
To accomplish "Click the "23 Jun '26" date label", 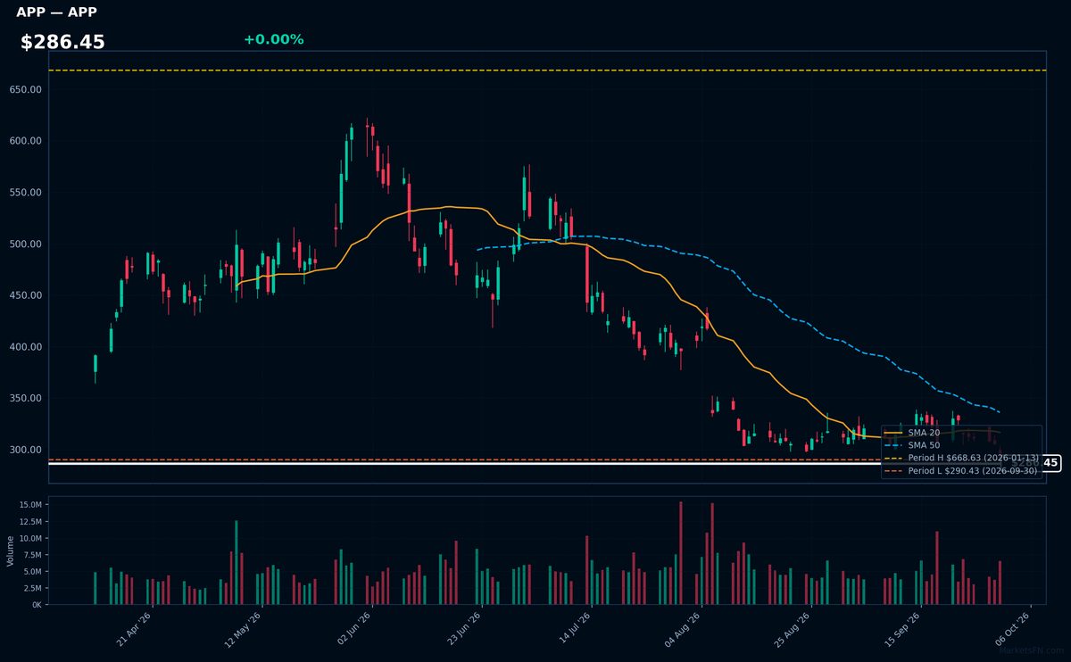I will coord(464,627).
